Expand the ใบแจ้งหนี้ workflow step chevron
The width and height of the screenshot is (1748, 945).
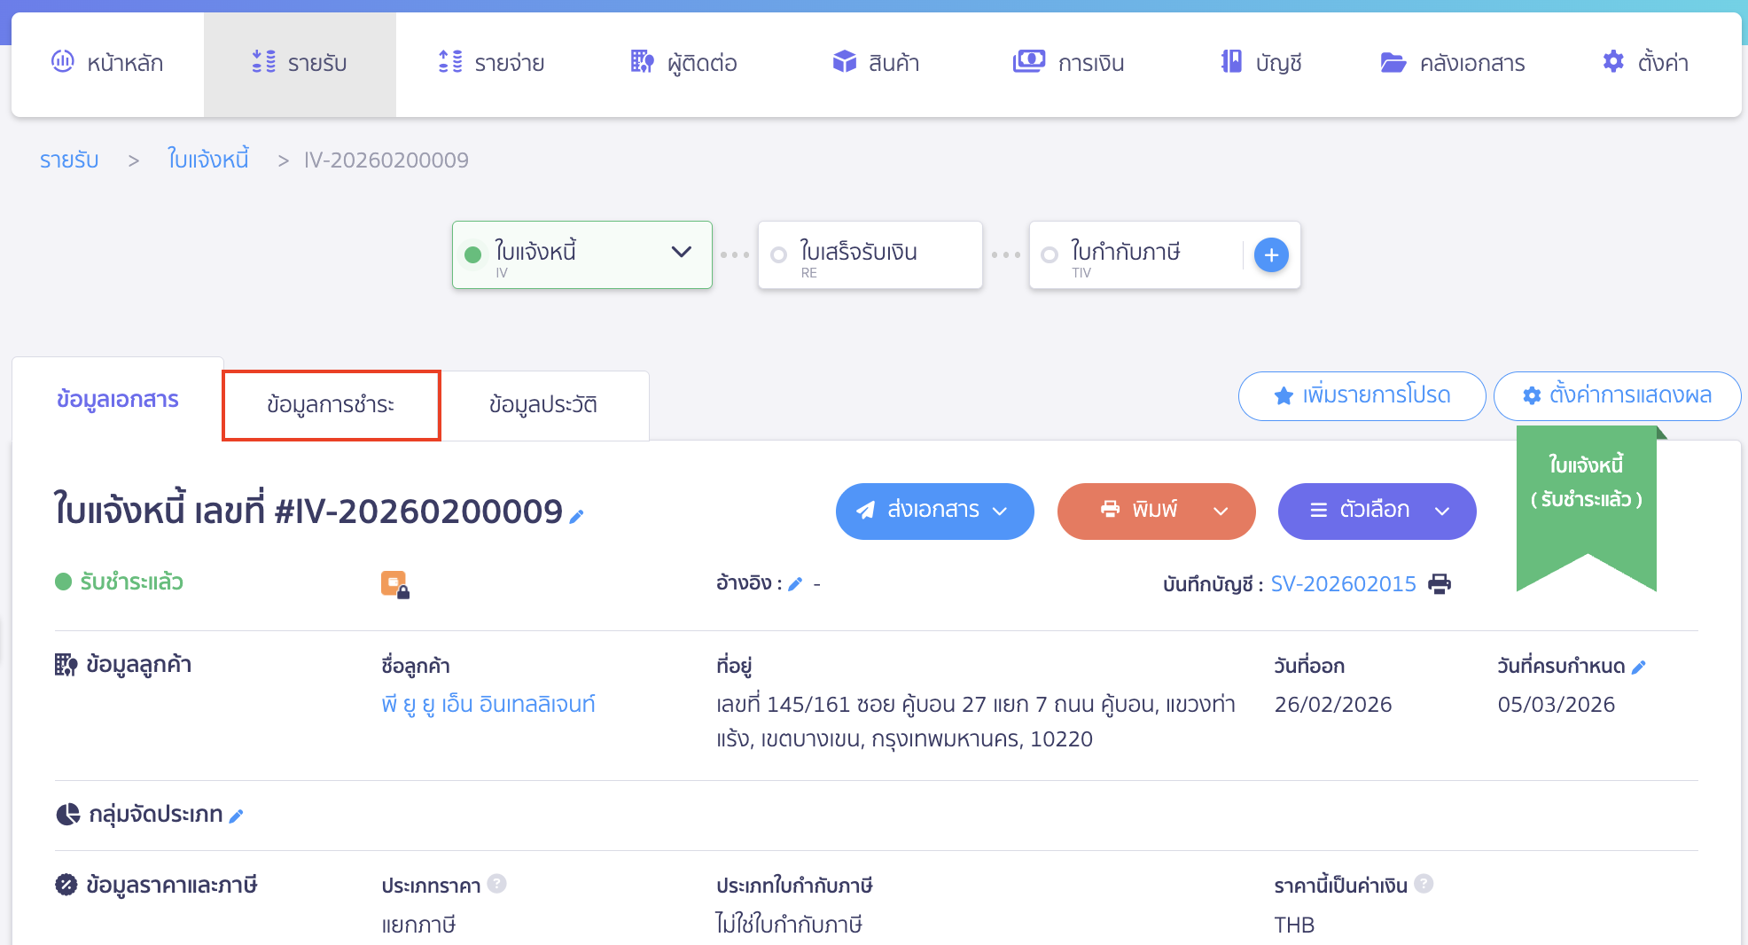pos(682,254)
